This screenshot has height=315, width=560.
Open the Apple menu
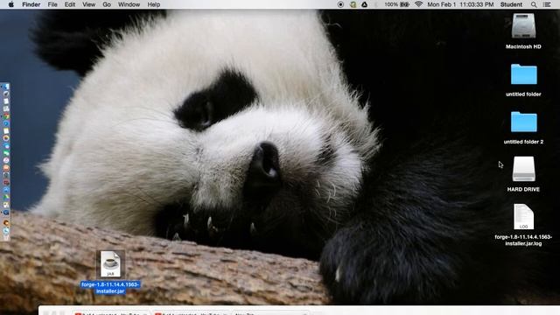[x=11, y=4]
